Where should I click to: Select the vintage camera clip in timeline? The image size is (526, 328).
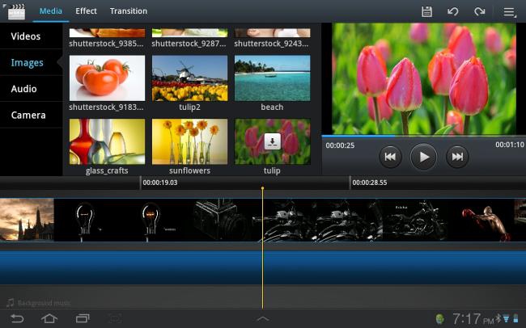(222, 220)
